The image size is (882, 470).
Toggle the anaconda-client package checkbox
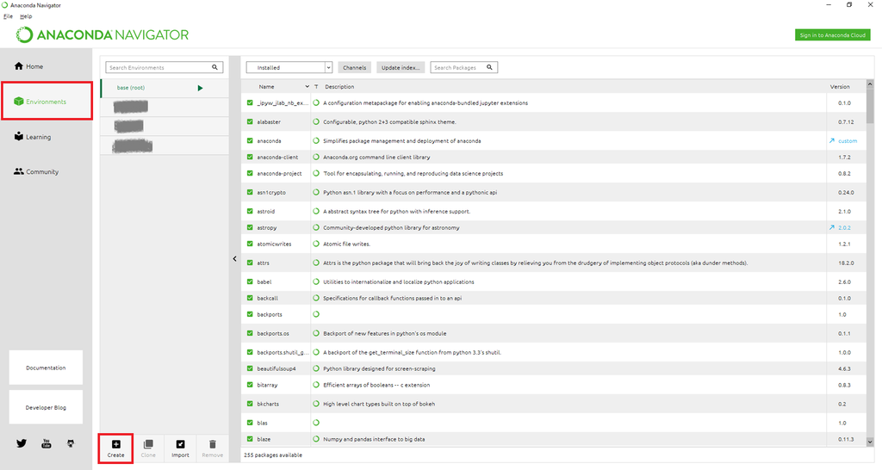coord(250,157)
